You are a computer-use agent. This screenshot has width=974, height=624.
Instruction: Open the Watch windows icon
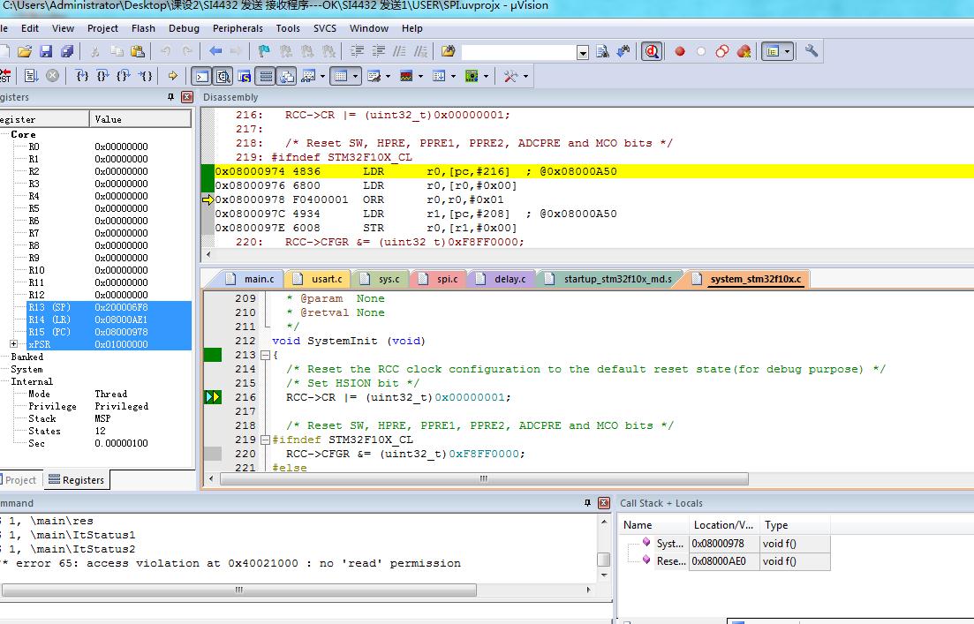(307, 76)
